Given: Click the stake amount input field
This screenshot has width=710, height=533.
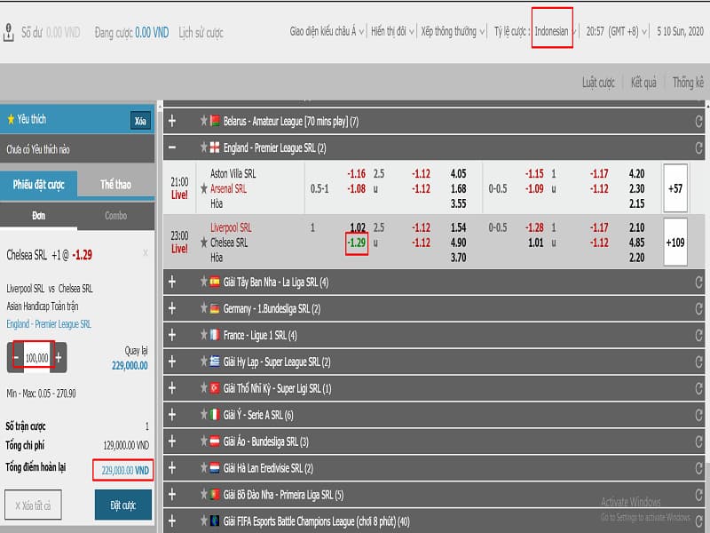Looking at the screenshot, I should pos(36,357).
